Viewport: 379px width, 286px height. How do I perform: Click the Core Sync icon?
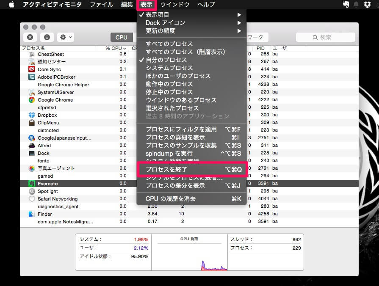click(x=32, y=69)
